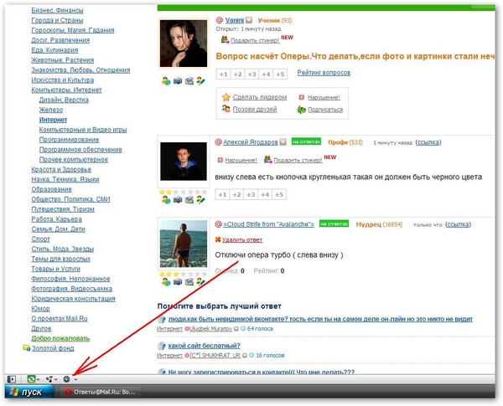Image resolution: width=503 pixels, height=406 pixels.
Task: Click the friends icon under Cloud Strife's avatar
Action: (x=166, y=282)
